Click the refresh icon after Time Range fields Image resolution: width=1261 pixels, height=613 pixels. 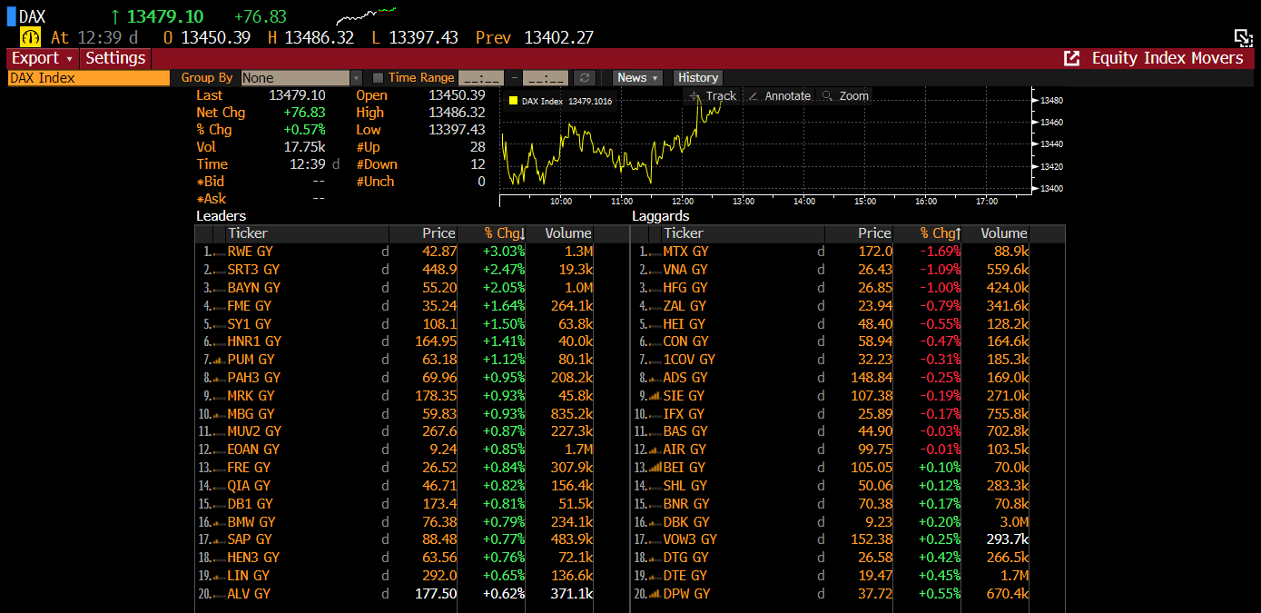click(x=586, y=78)
